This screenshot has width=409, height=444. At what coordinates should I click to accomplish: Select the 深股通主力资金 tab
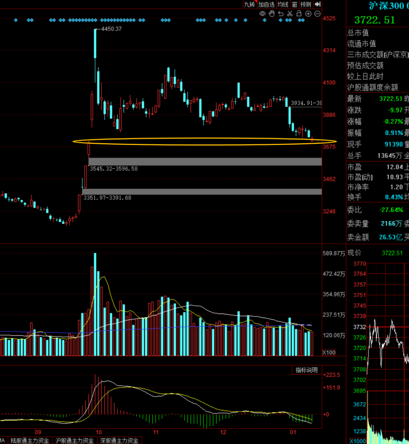tap(119, 441)
